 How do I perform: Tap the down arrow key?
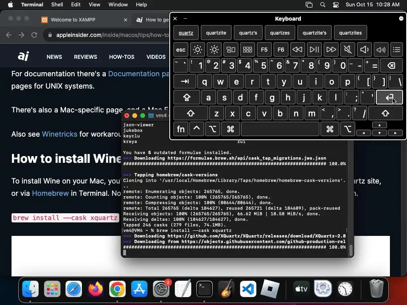tap(380, 133)
